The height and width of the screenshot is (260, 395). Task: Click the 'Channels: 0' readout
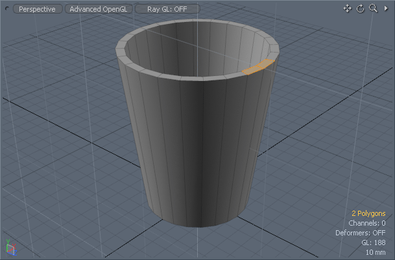click(366, 223)
